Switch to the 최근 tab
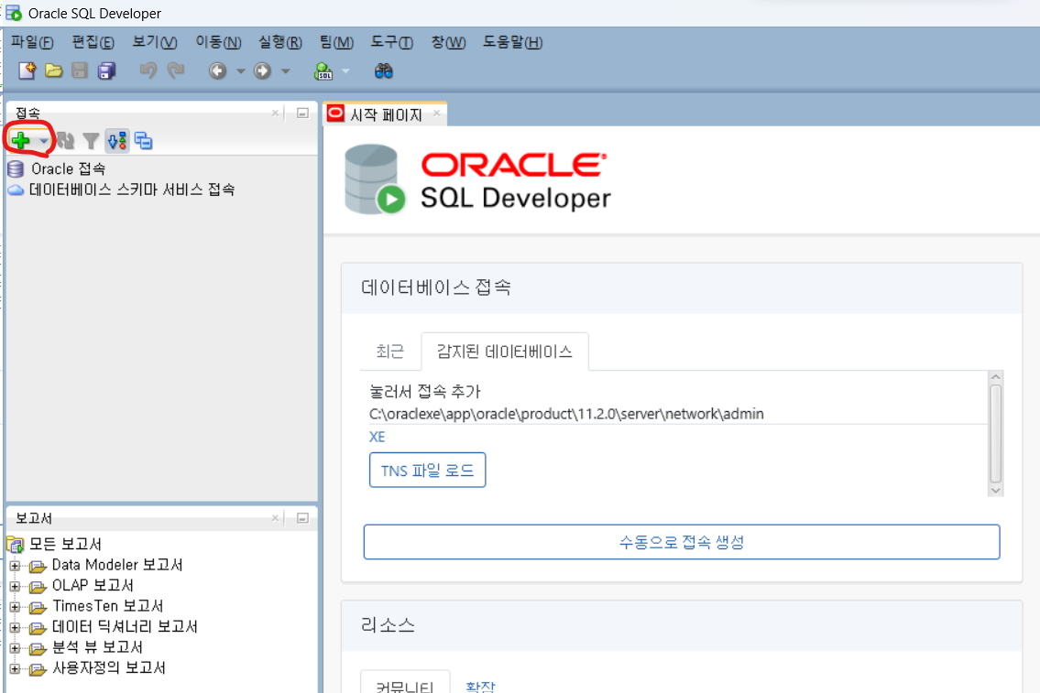 [x=390, y=352]
